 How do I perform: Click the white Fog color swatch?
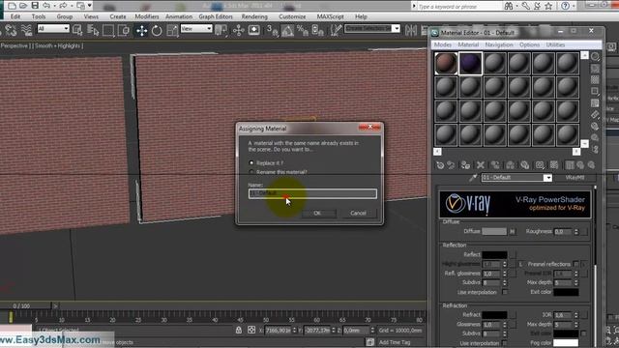566,343
